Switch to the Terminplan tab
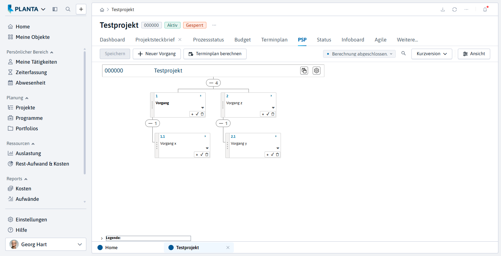Image resolution: width=501 pixels, height=256 pixels. coord(274,40)
